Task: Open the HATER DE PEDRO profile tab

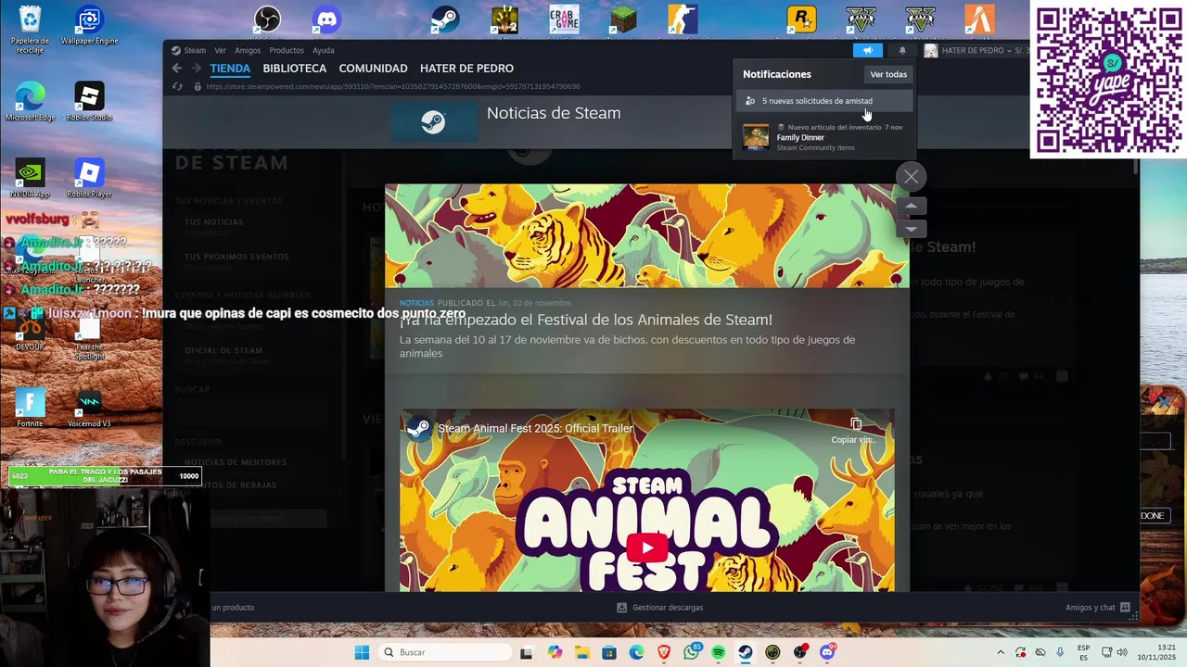Action: [466, 69]
